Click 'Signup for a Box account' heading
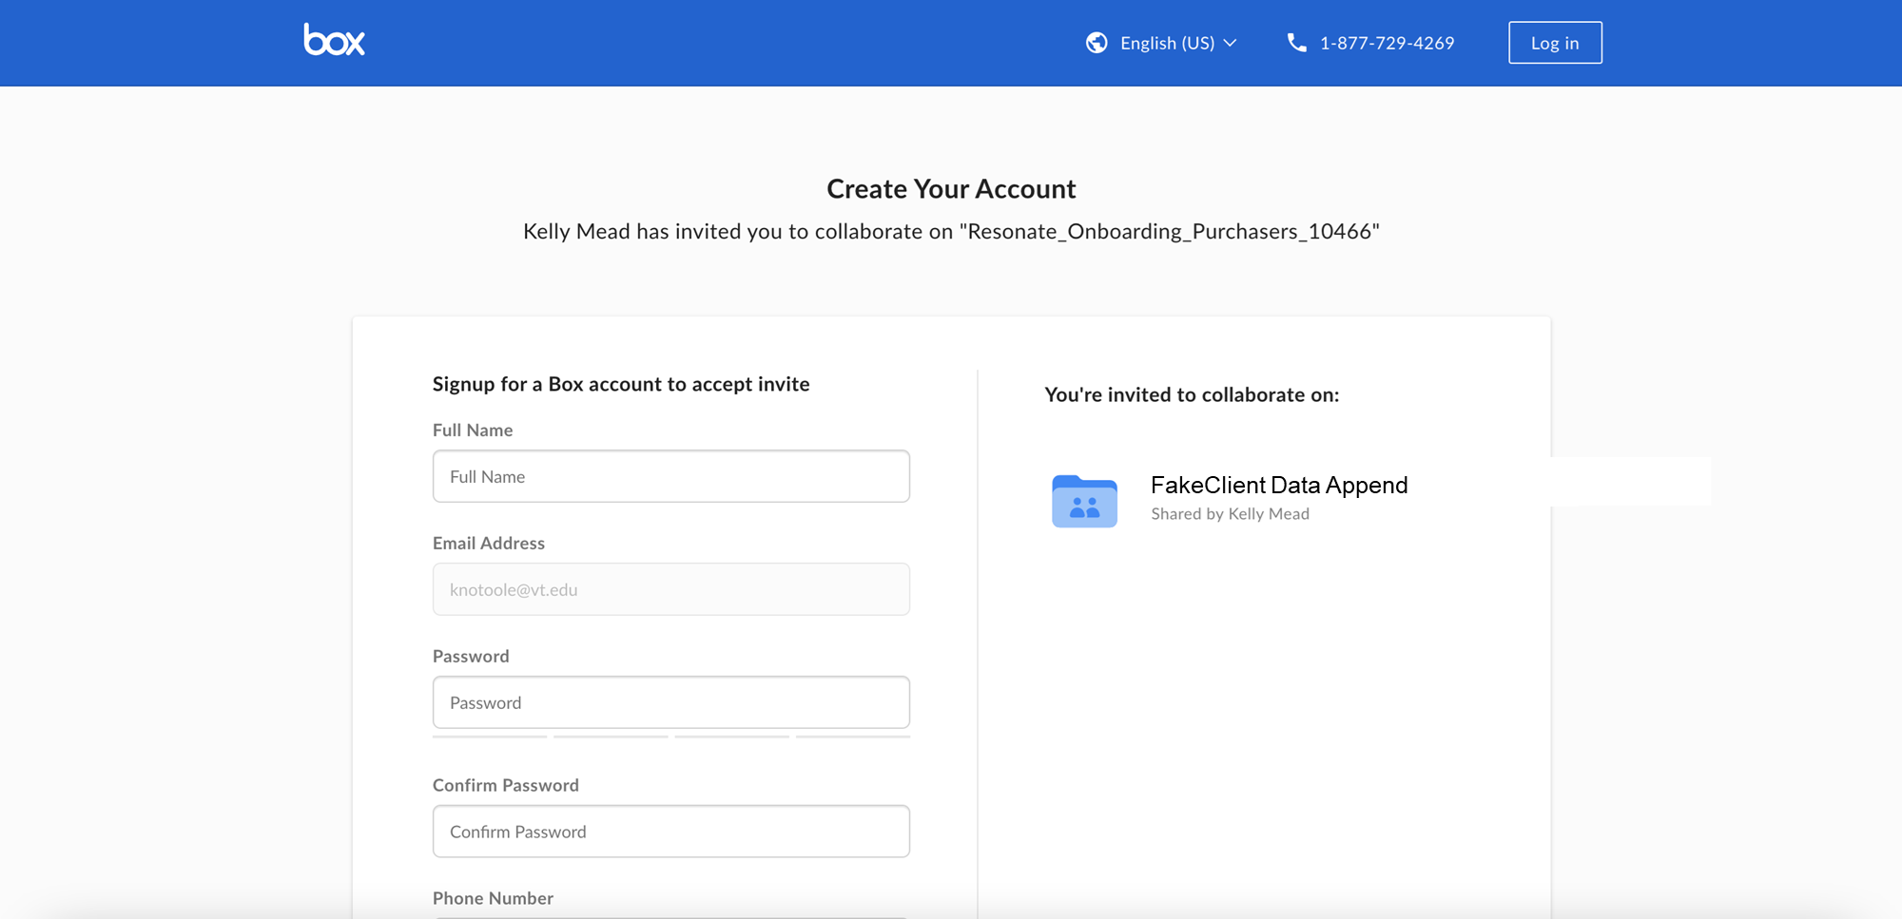 621,384
